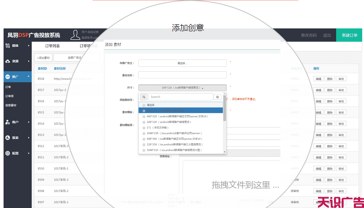Click the size dropdown scrollbar thumb
Image resolution: width=364 pixels, height=208 pixels.
point(225,108)
